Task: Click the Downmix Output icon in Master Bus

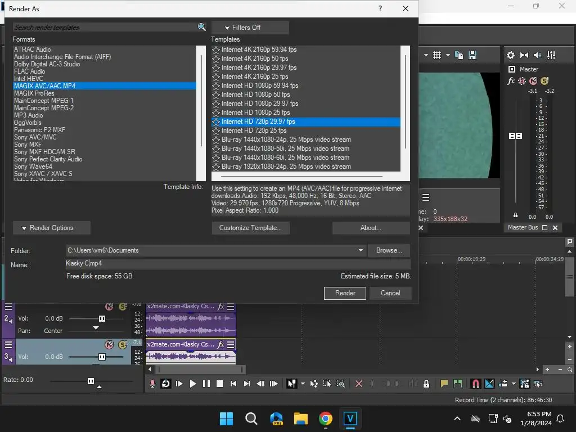Action: coord(524,55)
